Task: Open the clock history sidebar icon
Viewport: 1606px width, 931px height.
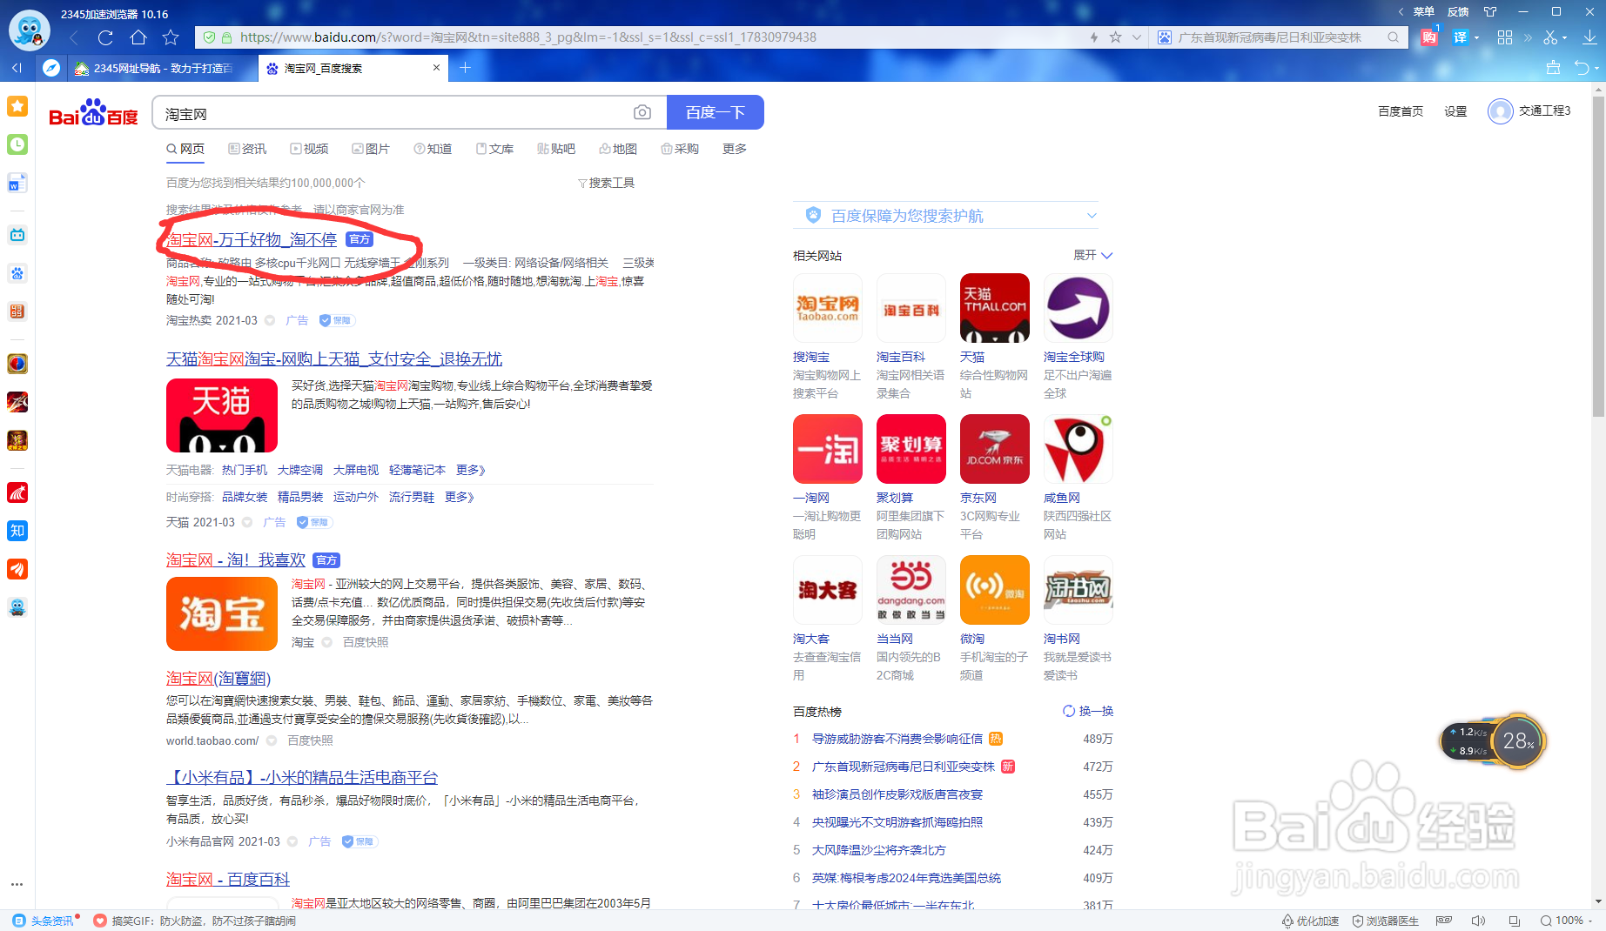Action: 17,144
